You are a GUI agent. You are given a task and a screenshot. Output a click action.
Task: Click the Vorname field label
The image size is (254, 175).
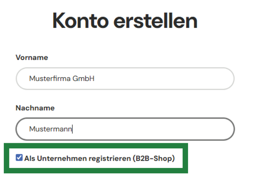tap(32, 57)
